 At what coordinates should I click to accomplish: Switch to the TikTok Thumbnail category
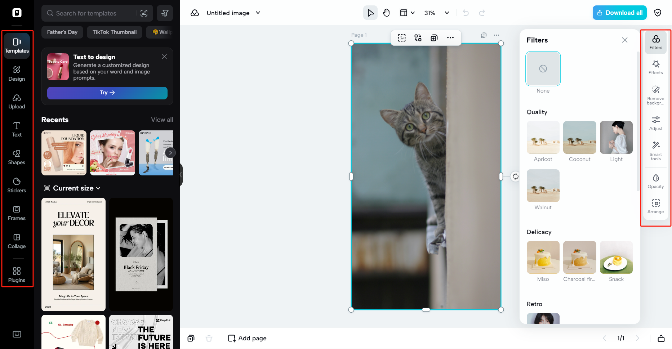coord(114,32)
